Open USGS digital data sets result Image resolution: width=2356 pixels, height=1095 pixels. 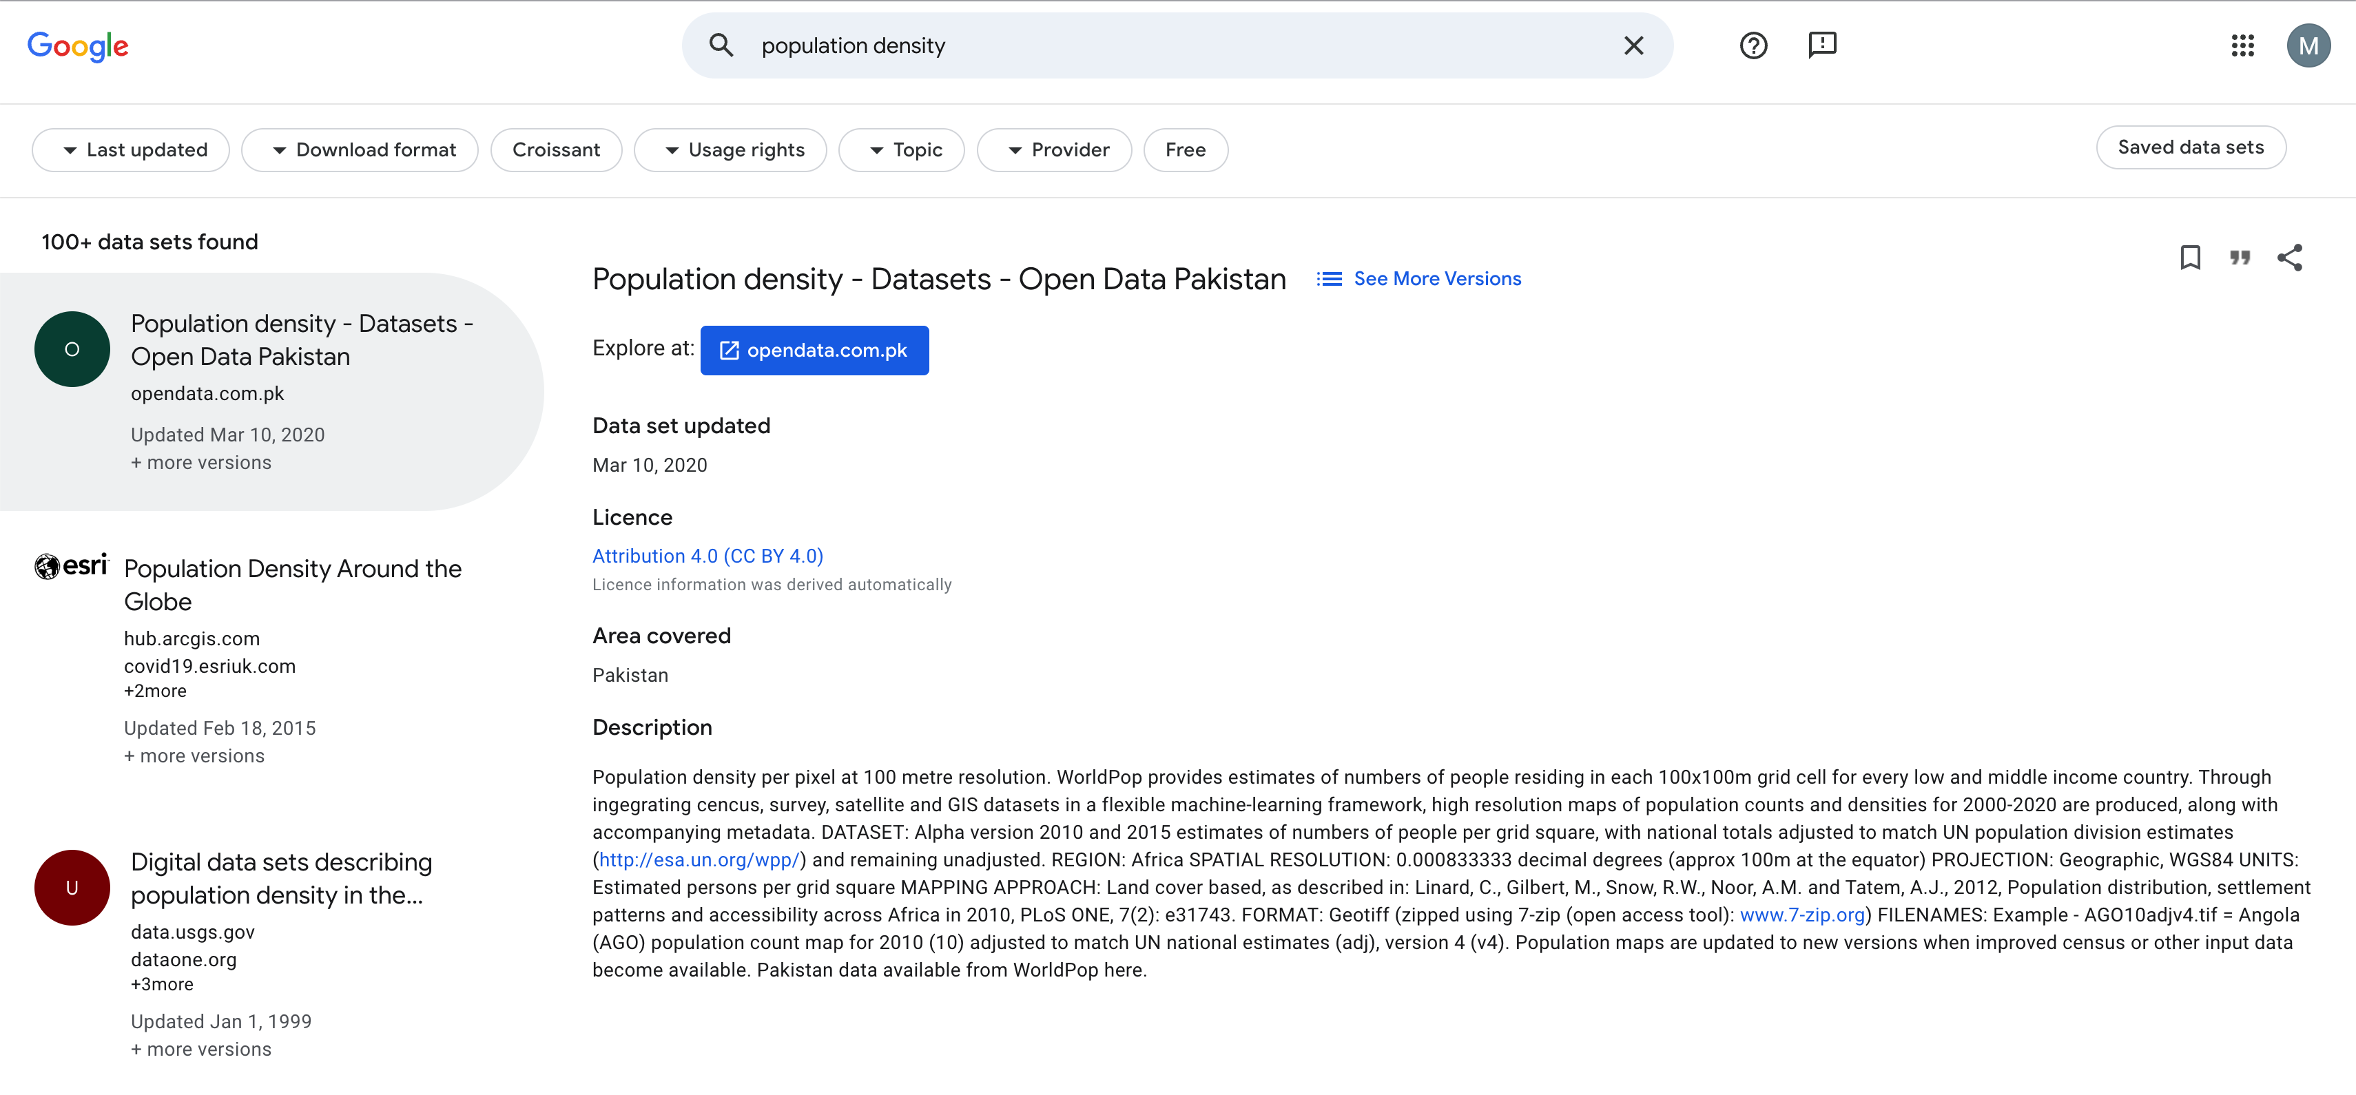[x=281, y=878]
